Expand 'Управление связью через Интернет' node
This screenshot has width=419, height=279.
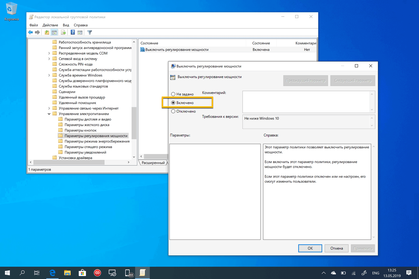click(49, 108)
